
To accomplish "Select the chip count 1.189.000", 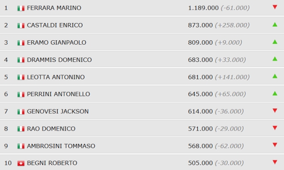I will pos(203,8).
